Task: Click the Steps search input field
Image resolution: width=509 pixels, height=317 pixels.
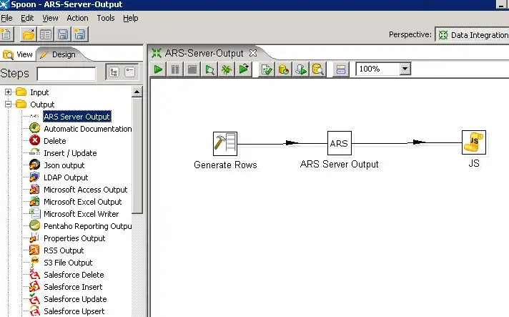Action: coord(66,74)
